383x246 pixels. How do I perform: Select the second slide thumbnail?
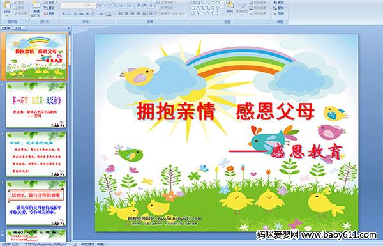coord(36,105)
